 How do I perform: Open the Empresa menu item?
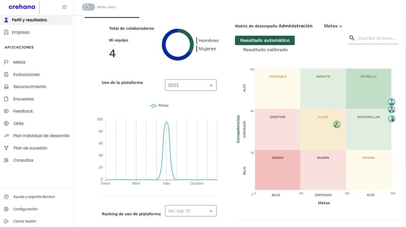point(21,32)
